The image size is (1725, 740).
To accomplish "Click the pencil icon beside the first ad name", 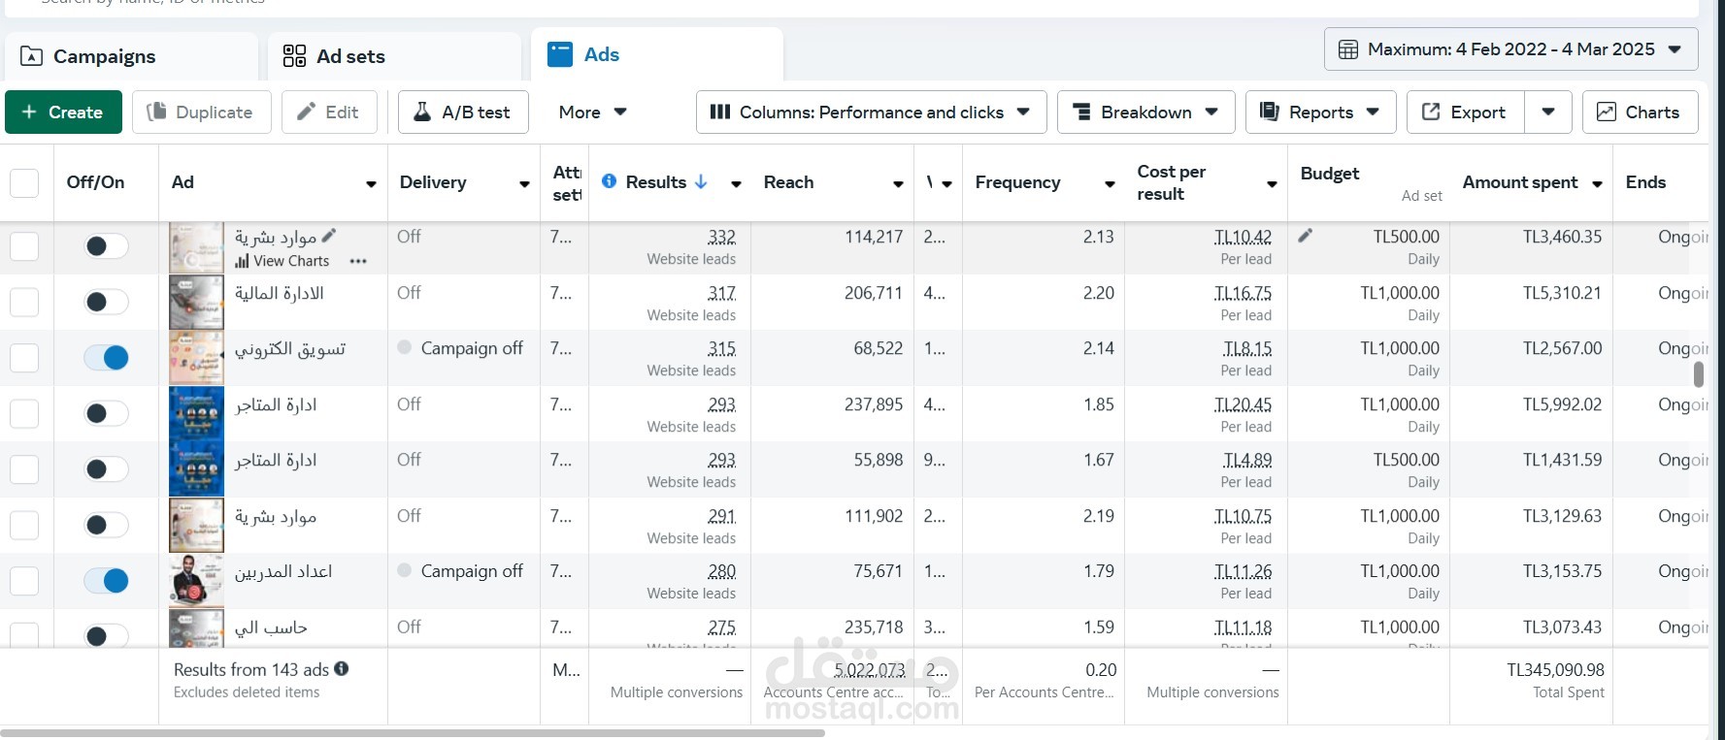I will pyautogui.click(x=329, y=236).
